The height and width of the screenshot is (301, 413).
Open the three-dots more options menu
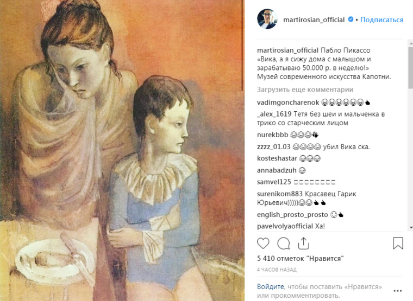(x=397, y=291)
